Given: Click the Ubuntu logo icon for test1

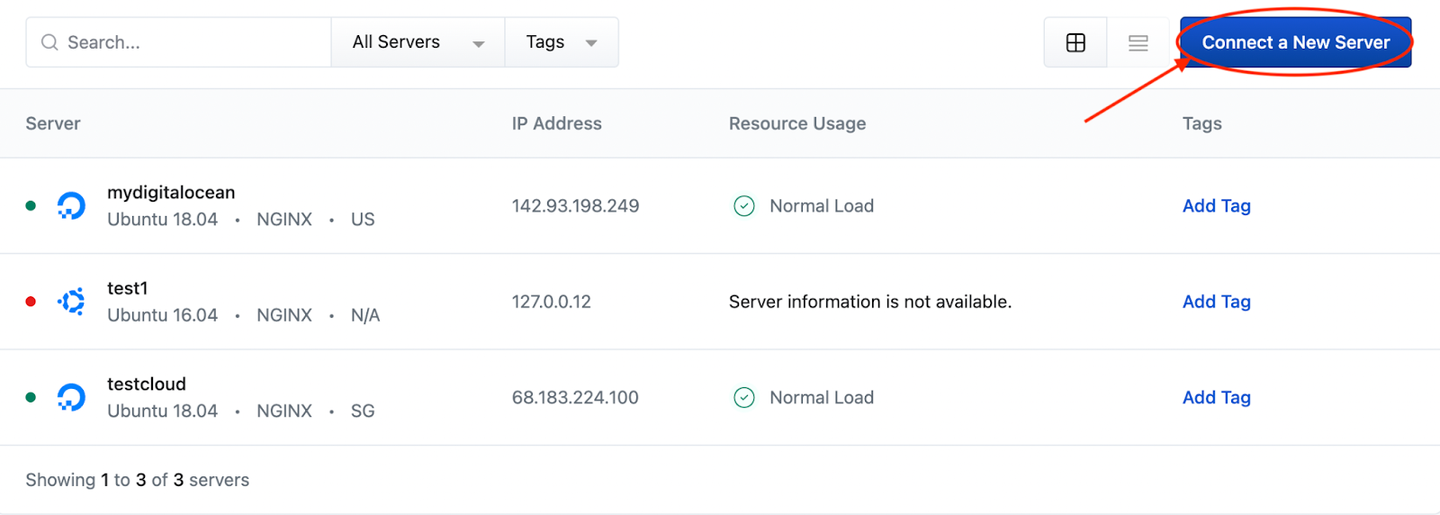Looking at the screenshot, I should 71,302.
